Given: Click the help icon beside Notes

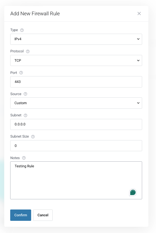Looking at the screenshot, I should coord(24,158).
